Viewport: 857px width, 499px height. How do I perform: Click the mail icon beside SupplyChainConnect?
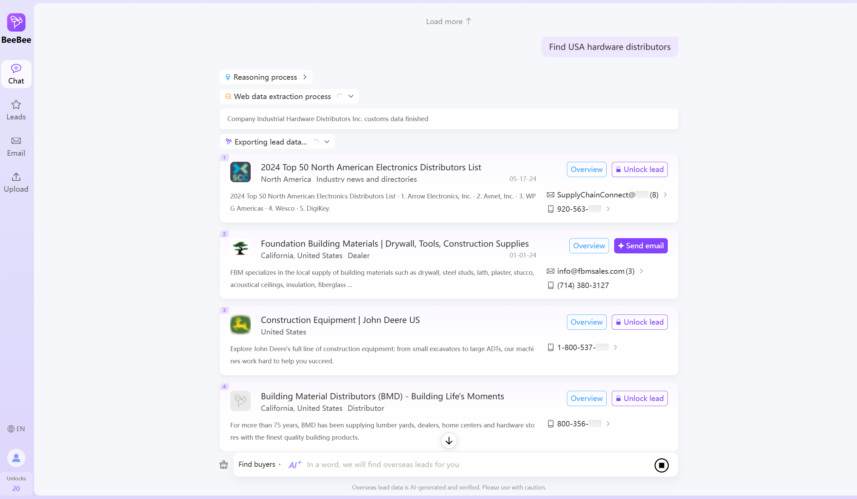tap(550, 195)
